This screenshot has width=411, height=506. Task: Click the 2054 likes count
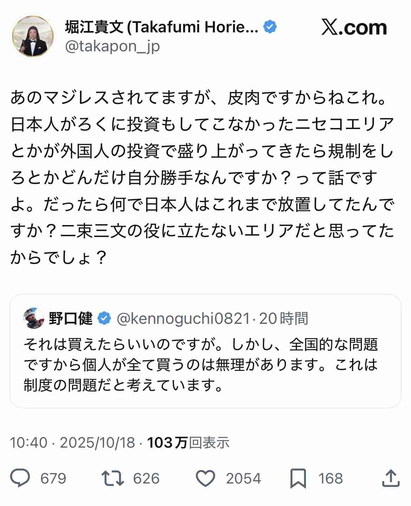click(x=243, y=478)
